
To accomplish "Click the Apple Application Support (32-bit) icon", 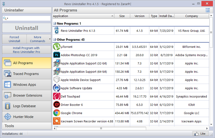I will click(x=57, y=63).
